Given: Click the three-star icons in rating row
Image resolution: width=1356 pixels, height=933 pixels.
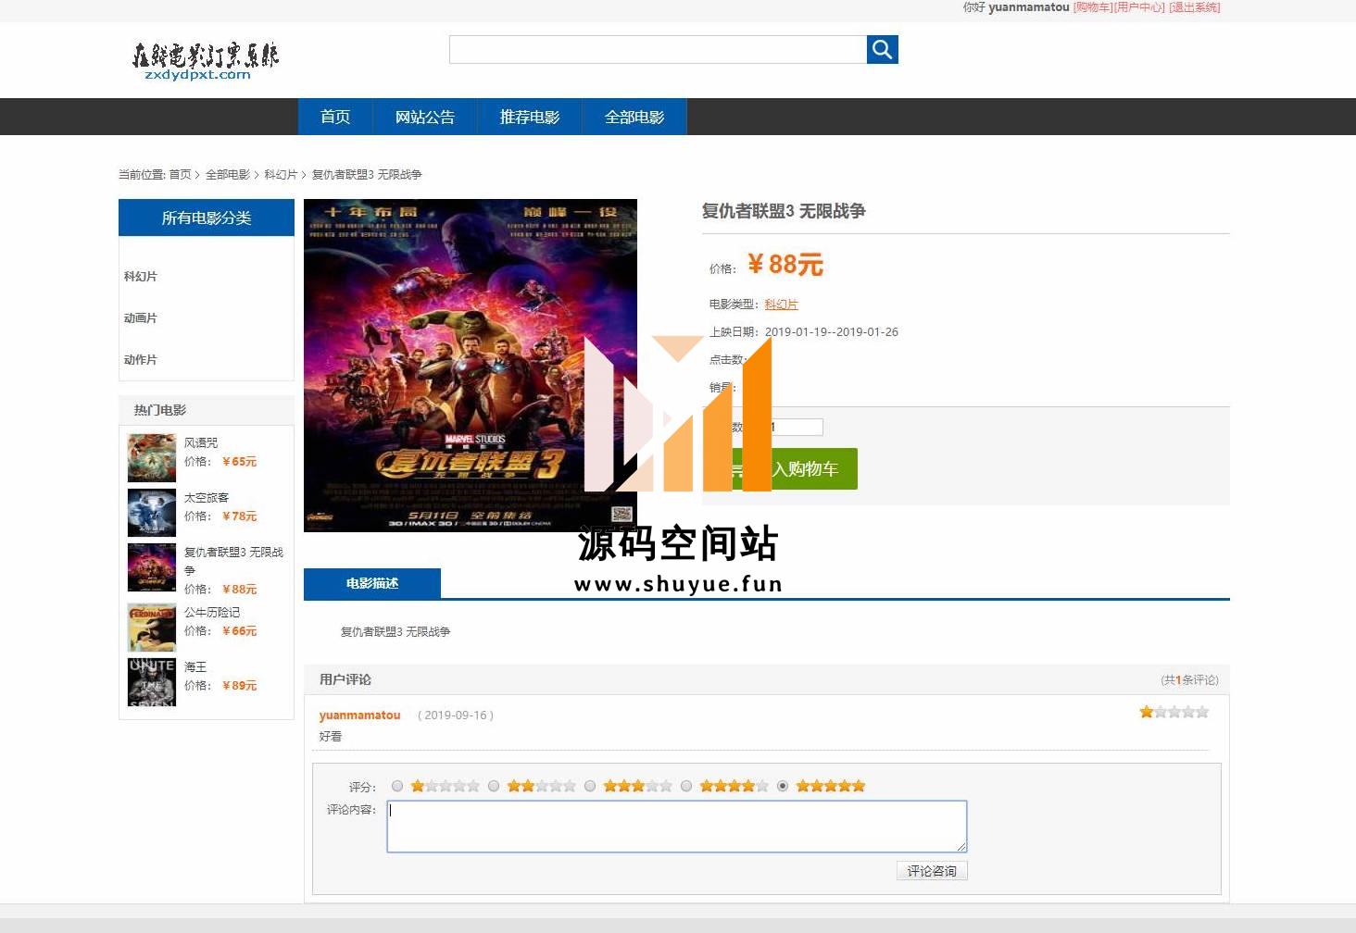Looking at the screenshot, I should [638, 786].
